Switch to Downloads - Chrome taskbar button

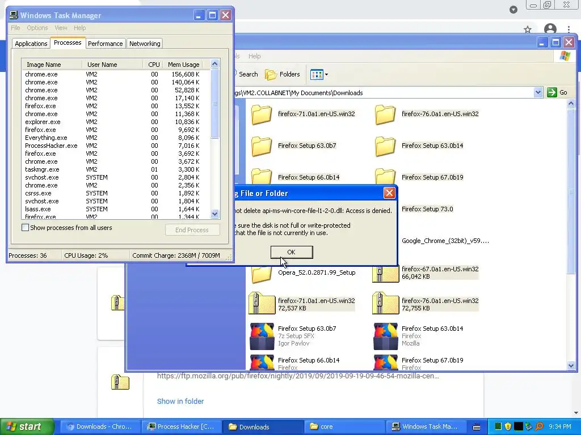pos(100,427)
